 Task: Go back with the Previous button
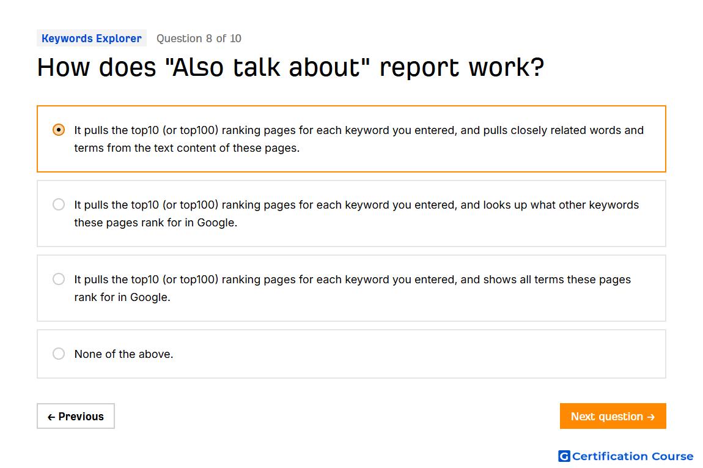coord(76,416)
